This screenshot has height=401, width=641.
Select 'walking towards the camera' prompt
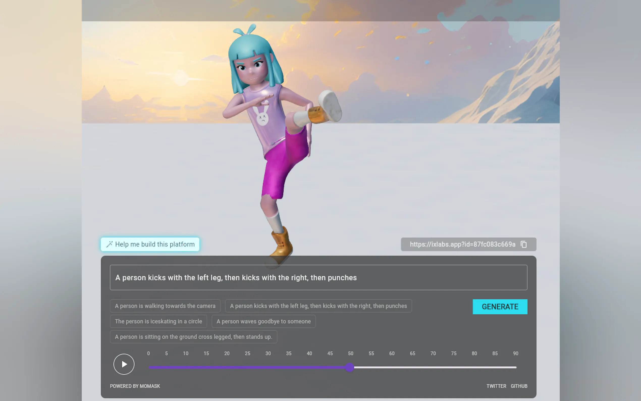pyautogui.click(x=165, y=306)
